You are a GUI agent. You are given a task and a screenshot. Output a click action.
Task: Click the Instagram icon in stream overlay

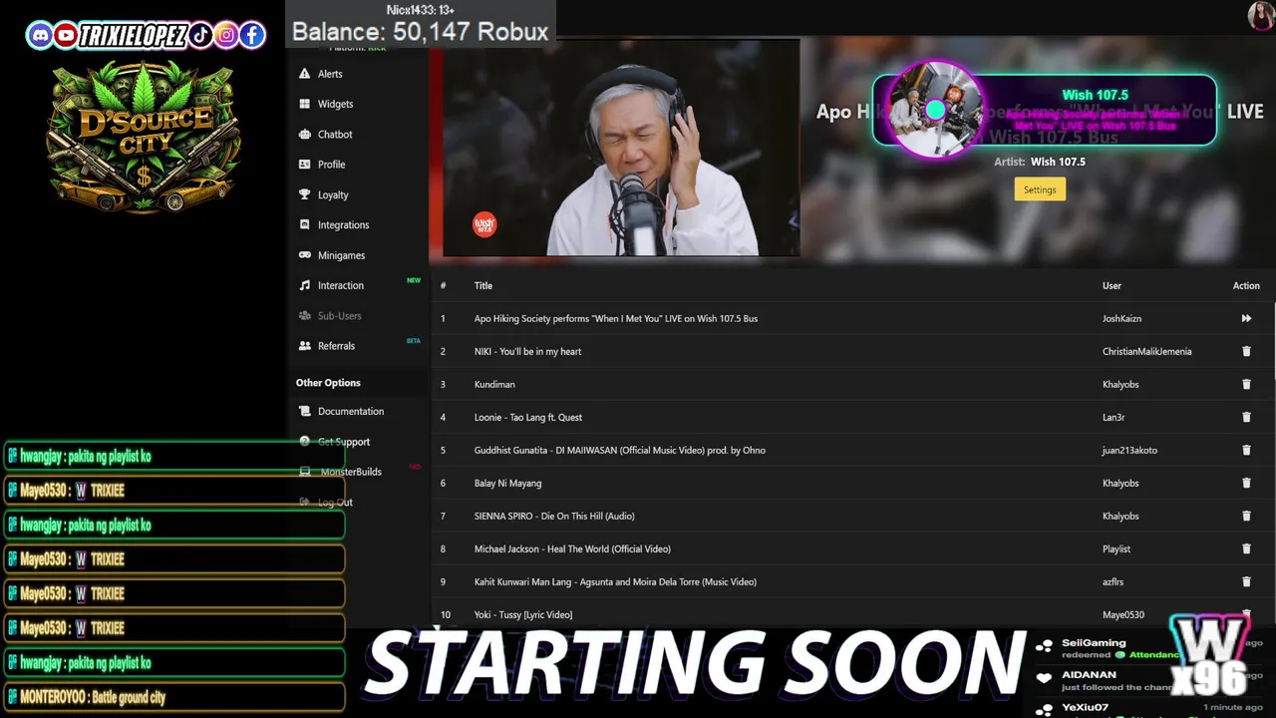[x=226, y=36]
